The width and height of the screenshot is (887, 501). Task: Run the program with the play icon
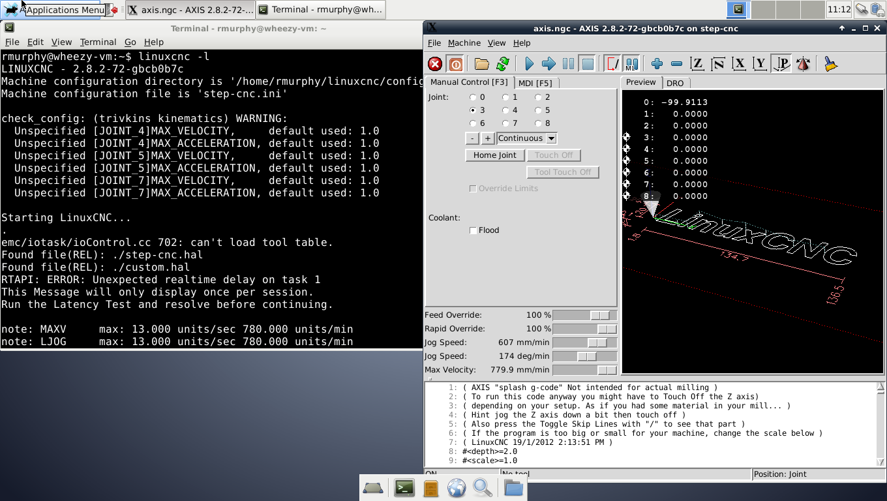(529, 64)
